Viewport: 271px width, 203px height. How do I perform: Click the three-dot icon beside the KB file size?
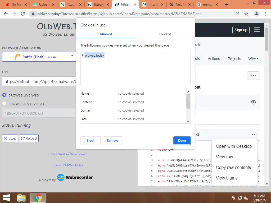coord(254,135)
